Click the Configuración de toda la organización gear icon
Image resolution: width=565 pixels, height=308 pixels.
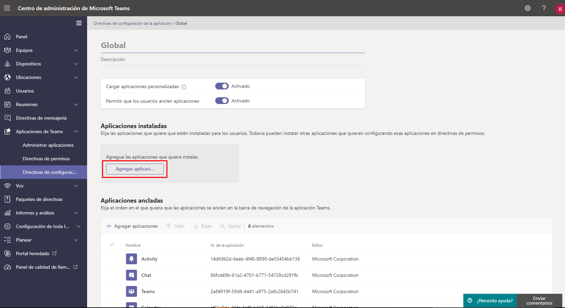pyautogui.click(x=7, y=226)
